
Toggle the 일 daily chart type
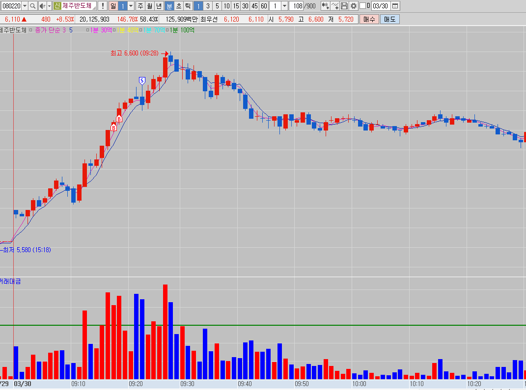pyautogui.click(x=113, y=6)
